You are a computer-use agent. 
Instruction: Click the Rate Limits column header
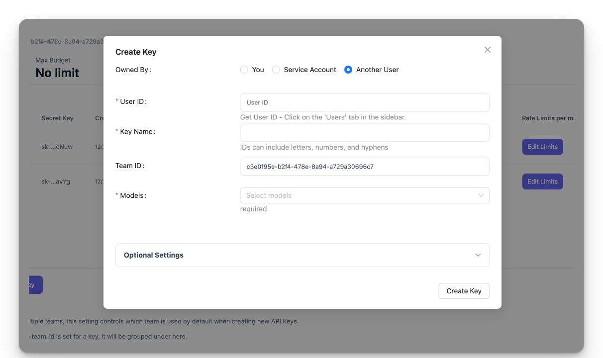pos(547,118)
